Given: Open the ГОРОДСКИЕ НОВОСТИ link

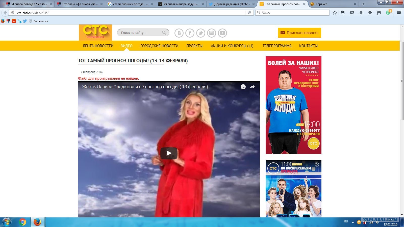Looking at the screenshot, I should [159, 46].
